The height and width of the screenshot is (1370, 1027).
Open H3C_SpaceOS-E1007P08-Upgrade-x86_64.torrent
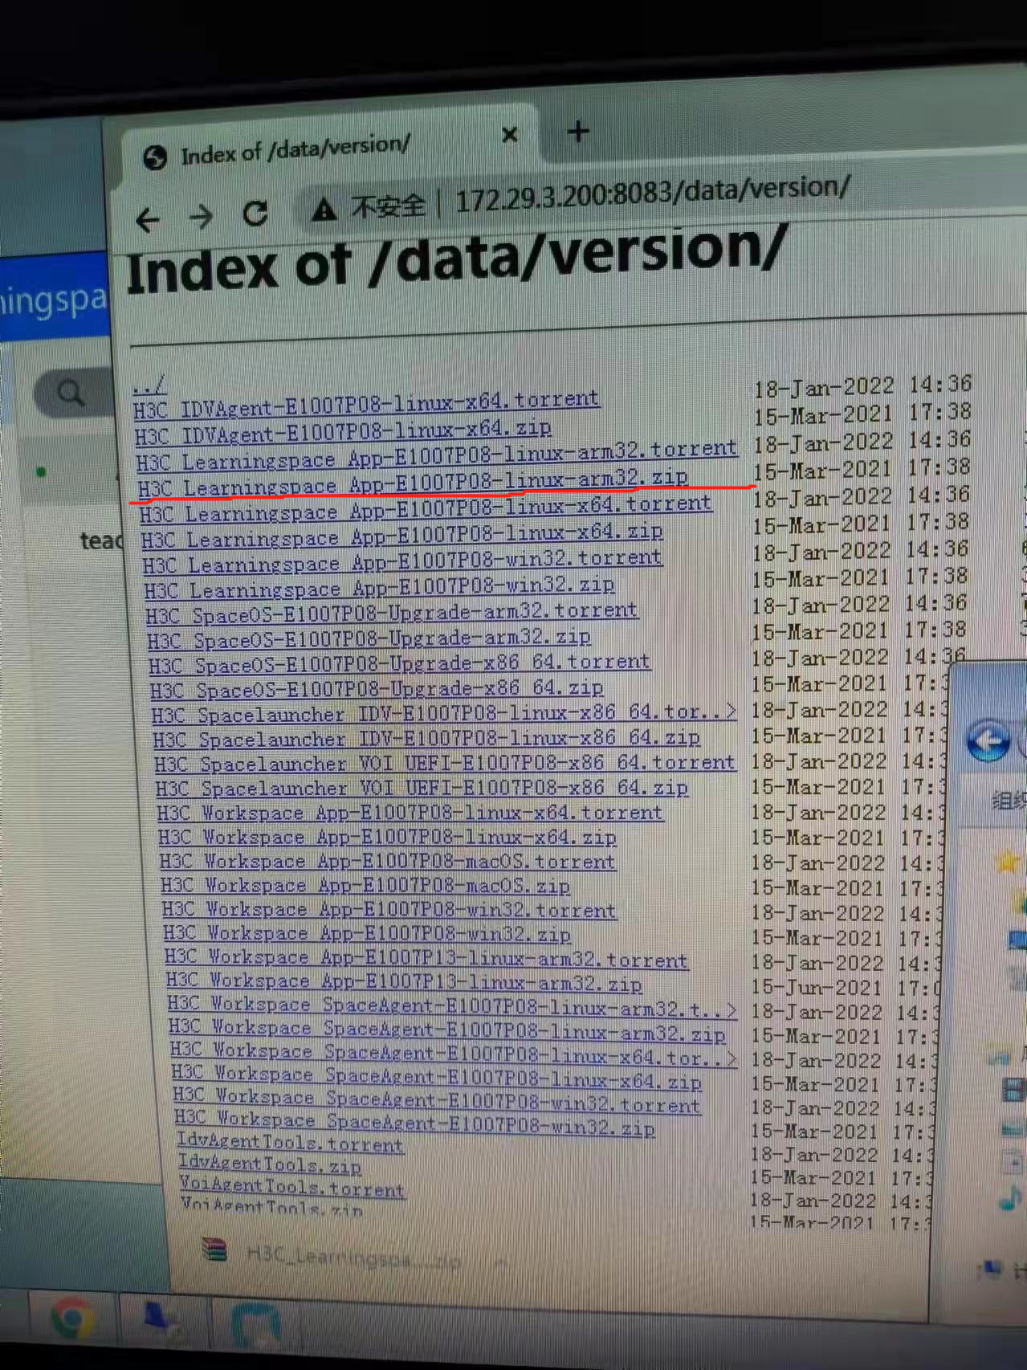400,664
